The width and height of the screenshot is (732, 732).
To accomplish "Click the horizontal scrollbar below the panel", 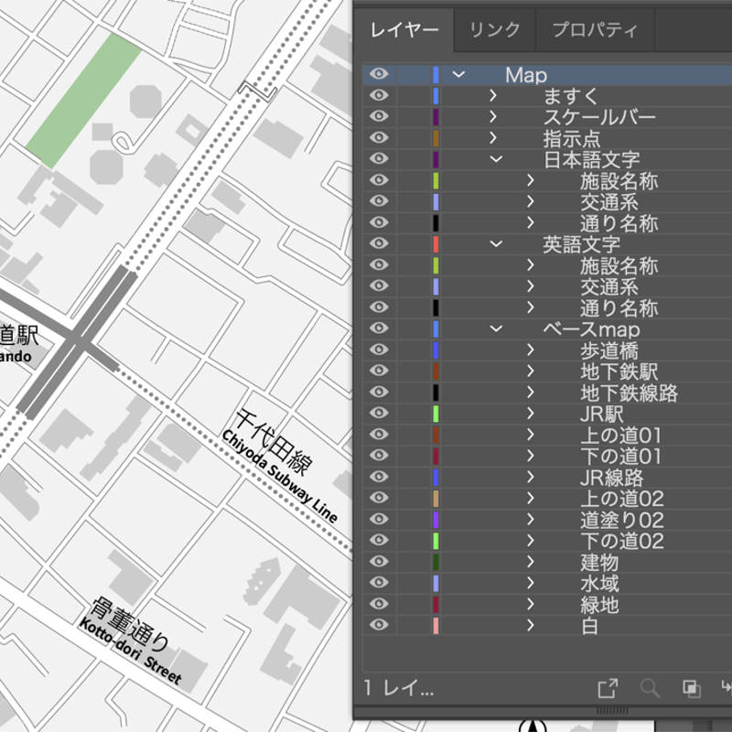I will (x=611, y=707).
